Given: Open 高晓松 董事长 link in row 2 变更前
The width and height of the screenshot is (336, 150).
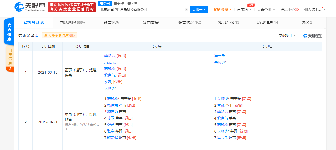Looking at the screenshot, I should [x=113, y=99].
